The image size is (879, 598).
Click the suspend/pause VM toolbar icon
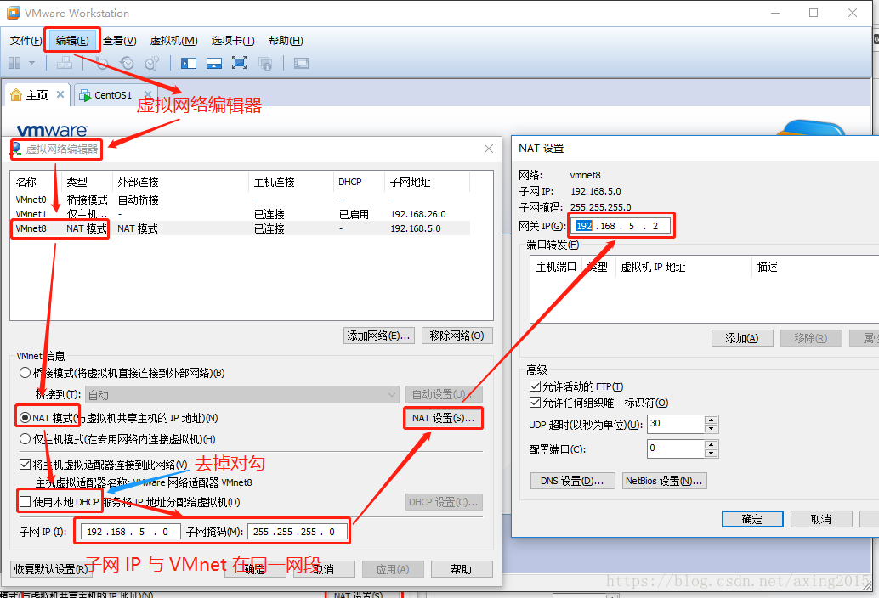(x=14, y=63)
